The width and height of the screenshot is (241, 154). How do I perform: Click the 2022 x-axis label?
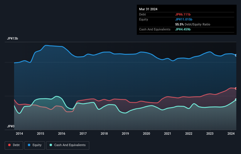[189, 134]
